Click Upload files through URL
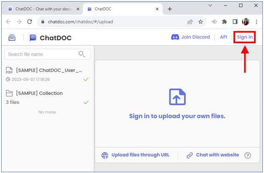Screen dimensions: 264x173 [x=140, y=155]
